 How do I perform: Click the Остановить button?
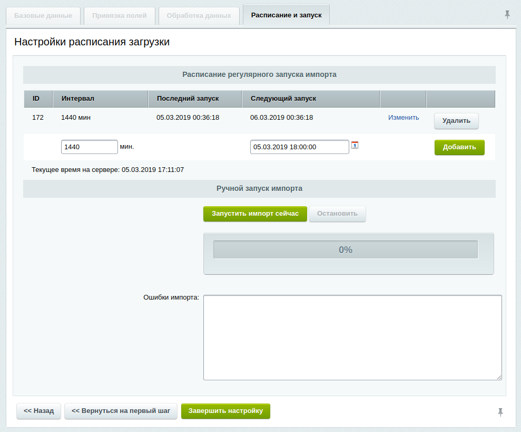337,214
